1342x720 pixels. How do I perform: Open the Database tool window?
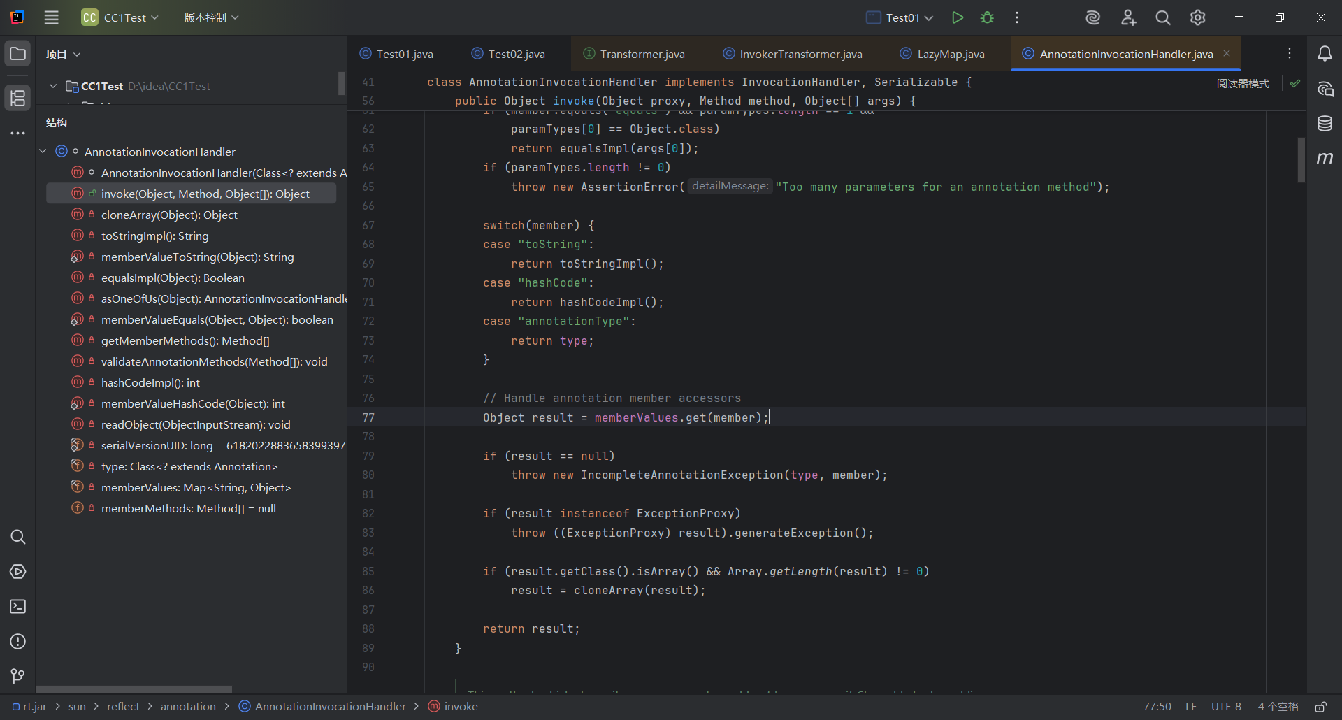(x=1325, y=124)
